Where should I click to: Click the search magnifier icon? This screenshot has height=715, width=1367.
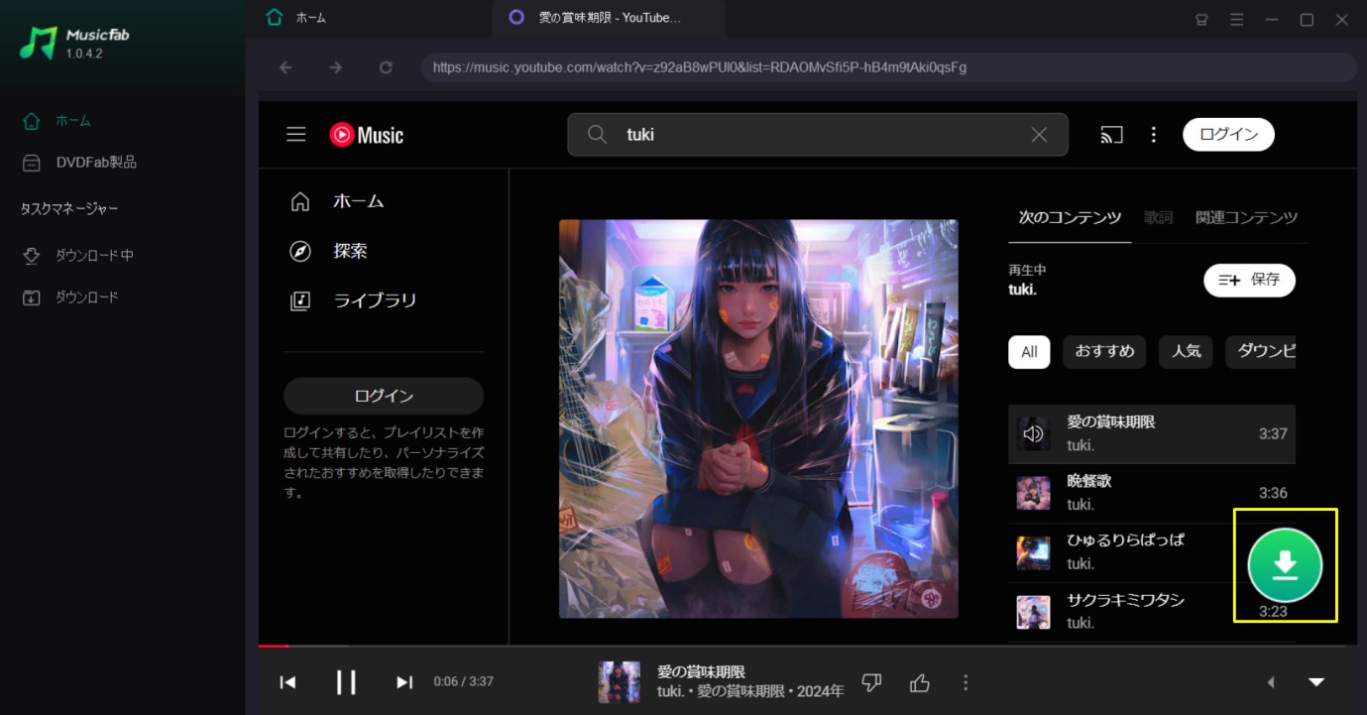(597, 134)
